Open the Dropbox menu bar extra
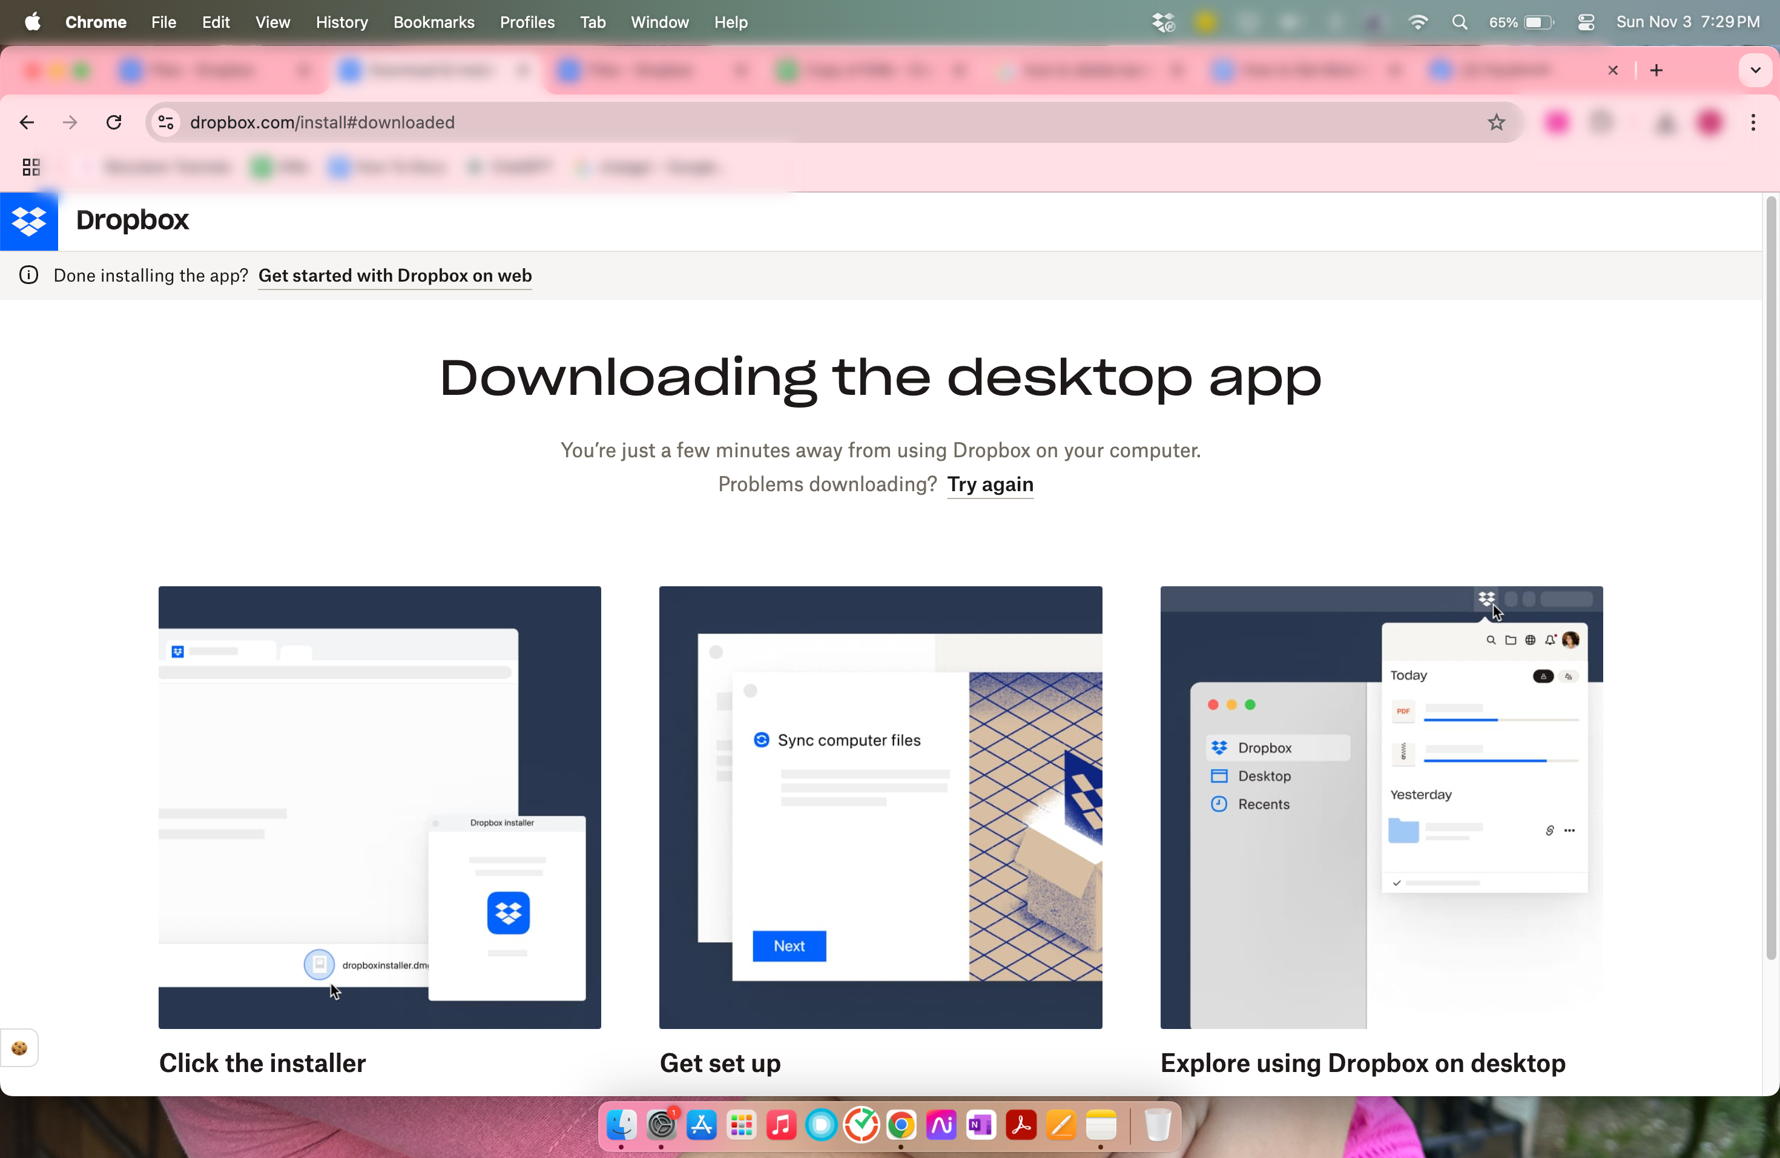This screenshot has height=1158, width=1780. [1163, 22]
